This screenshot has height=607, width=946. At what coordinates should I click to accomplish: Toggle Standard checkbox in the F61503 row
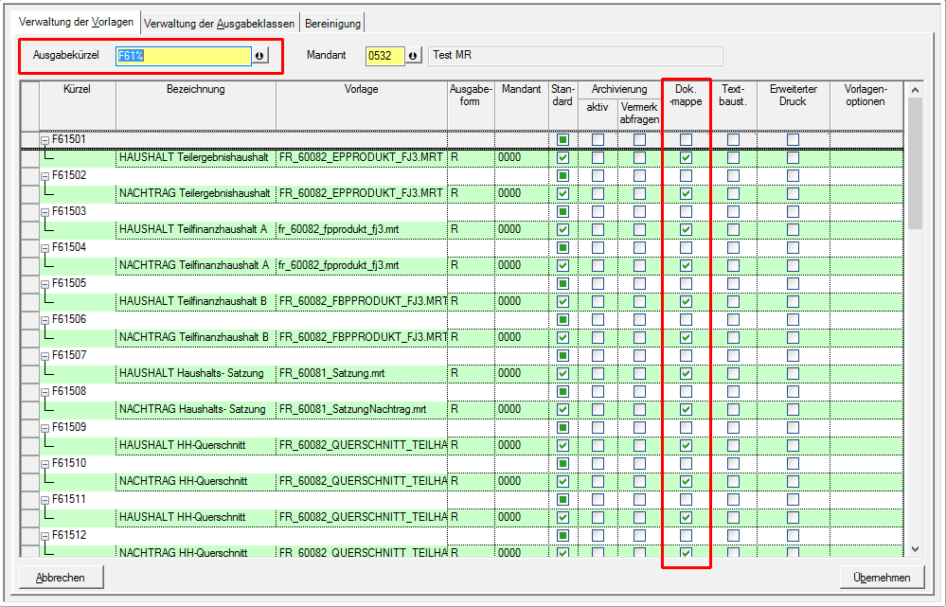click(x=562, y=212)
